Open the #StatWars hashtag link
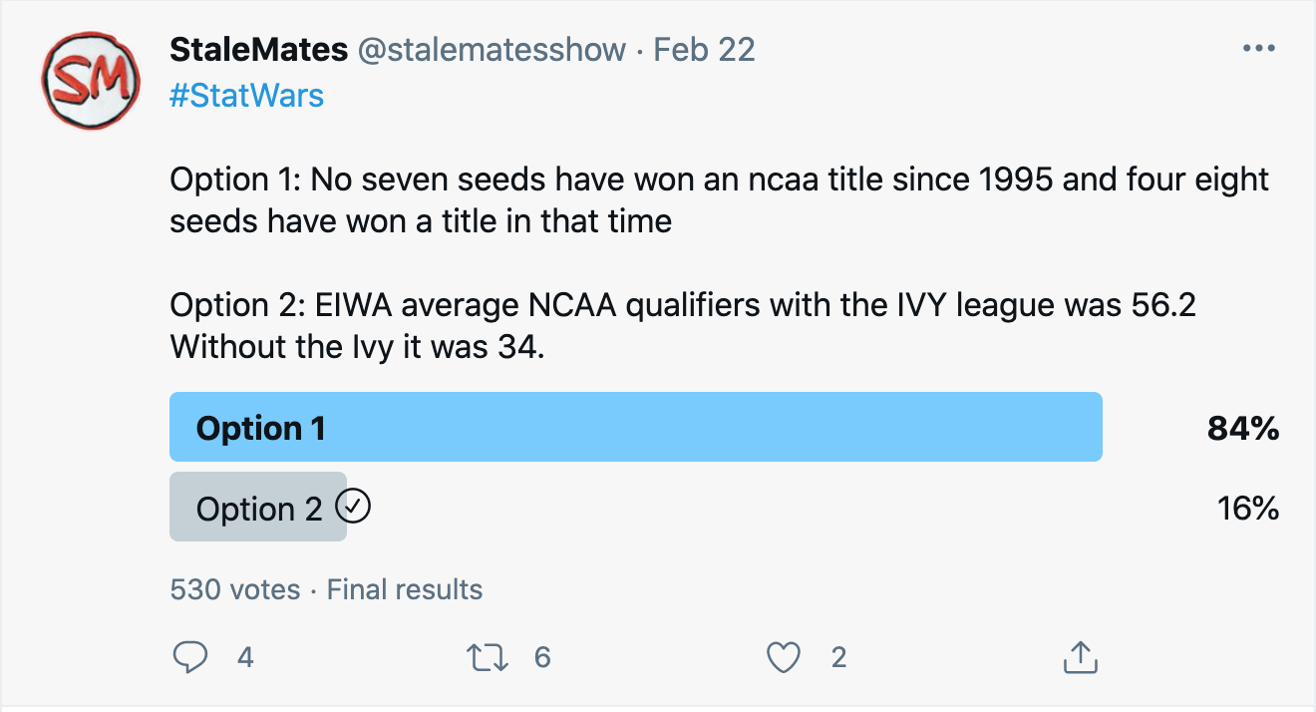Image resolution: width=1316 pixels, height=712 pixels. [246, 96]
